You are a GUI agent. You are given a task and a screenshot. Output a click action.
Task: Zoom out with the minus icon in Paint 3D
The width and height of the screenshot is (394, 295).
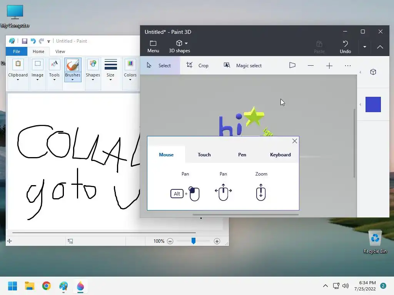[311, 66]
